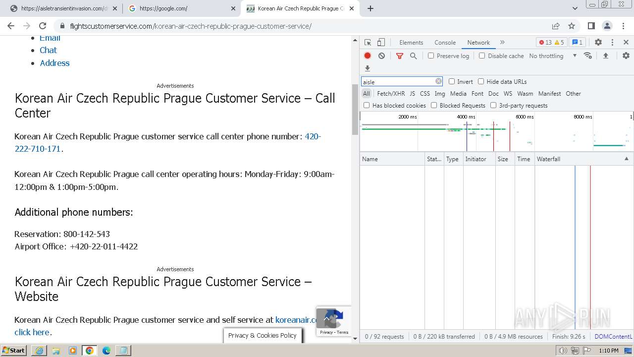
Task: Open Network panel settings gear
Action: coord(626,56)
